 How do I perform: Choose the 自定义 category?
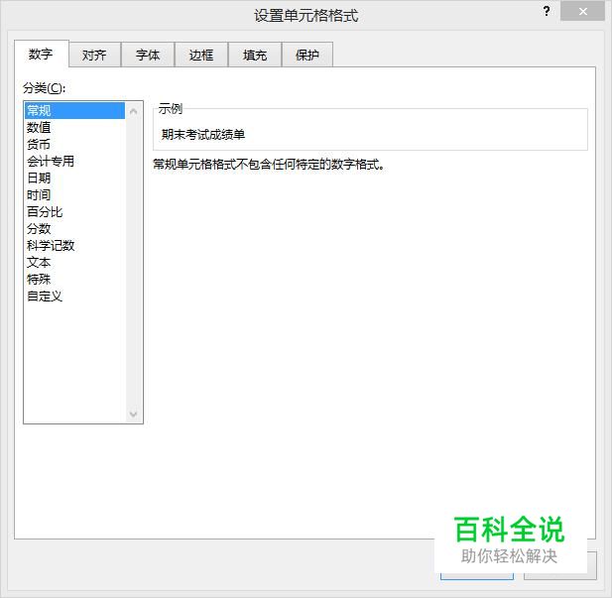click(74, 296)
